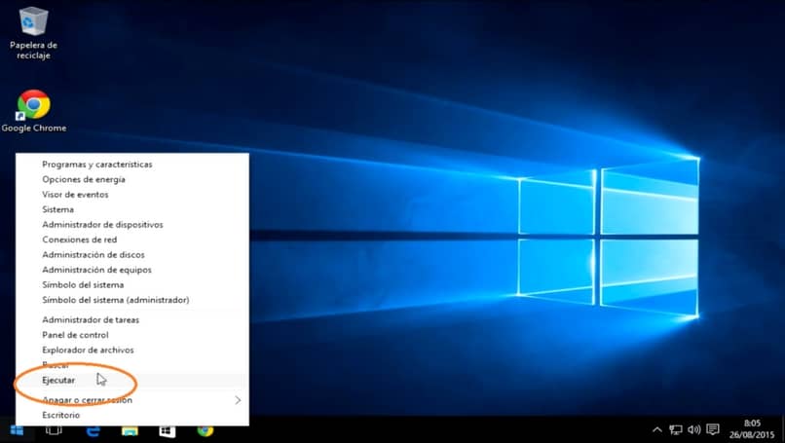
Task: Show hidden system tray icons
Action: coord(657,430)
